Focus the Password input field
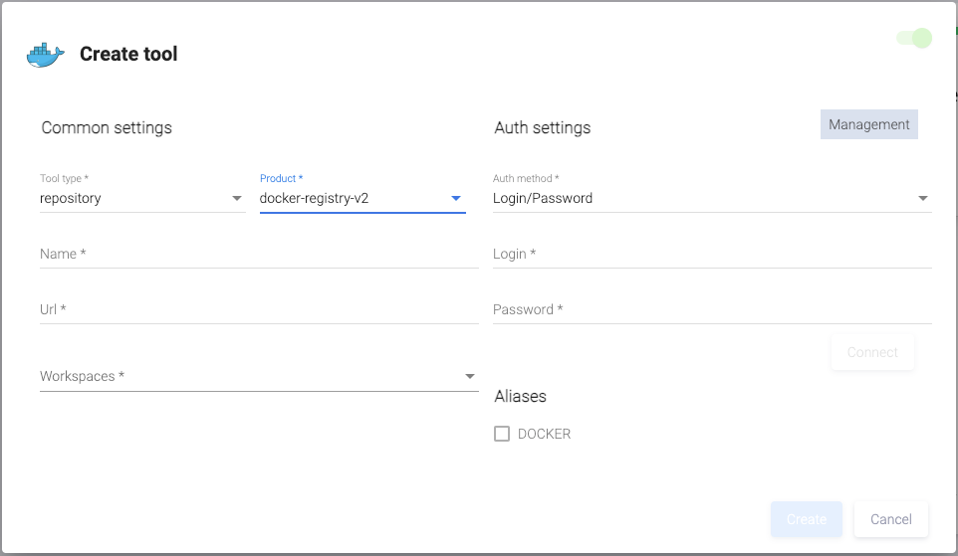 tap(711, 310)
